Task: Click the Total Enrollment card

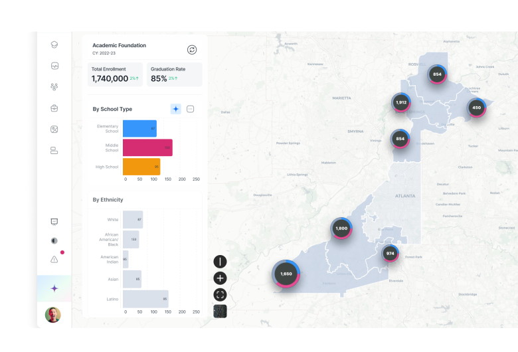Action: tap(116, 74)
